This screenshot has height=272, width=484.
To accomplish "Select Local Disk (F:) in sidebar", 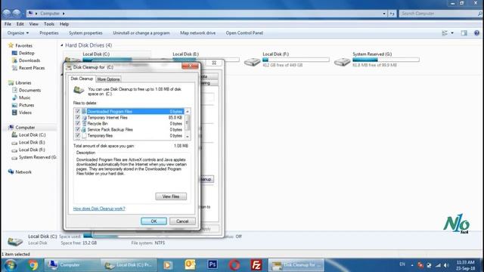I will (32, 150).
